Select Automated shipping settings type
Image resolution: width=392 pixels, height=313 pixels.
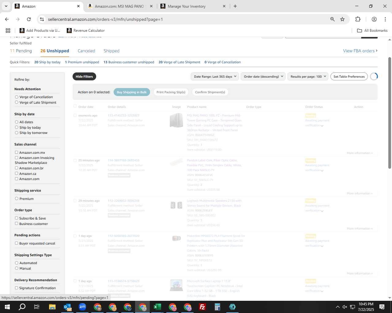(17, 263)
